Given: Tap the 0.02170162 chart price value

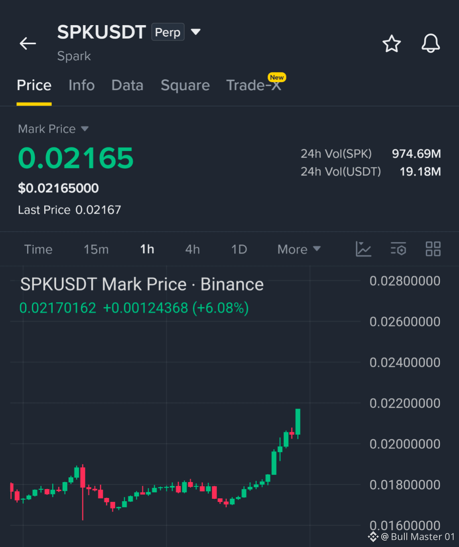Looking at the screenshot, I should [x=58, y=308].
